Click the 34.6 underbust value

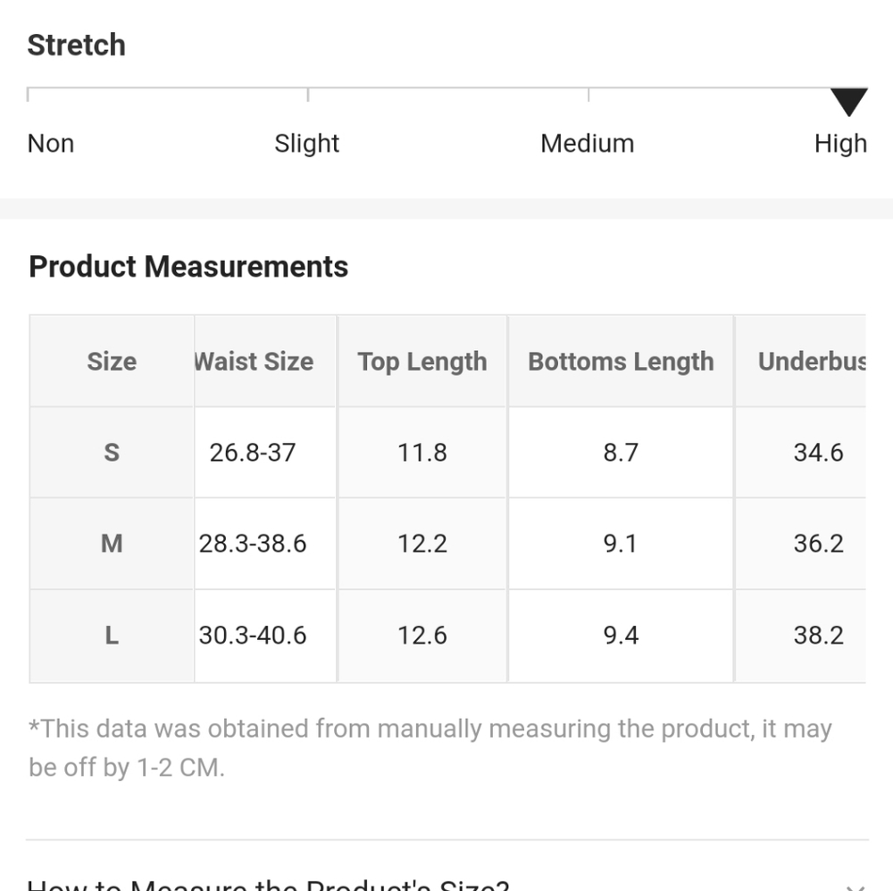pyautogui.click(x=818, y=453)
